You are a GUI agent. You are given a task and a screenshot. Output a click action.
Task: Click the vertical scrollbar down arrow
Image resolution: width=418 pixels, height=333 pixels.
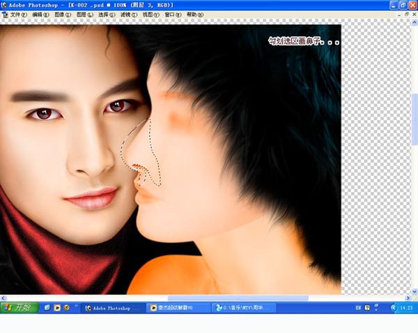click(x=415, y=291)
